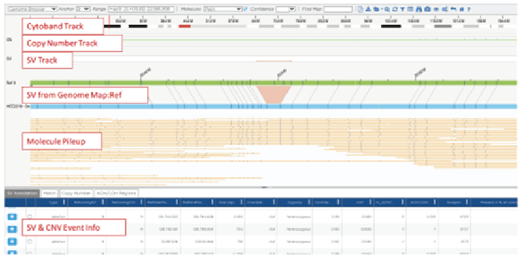Click the download icon in toolbar
The height and width of the screenshot is (255, 522).
[x=368, y=9]
